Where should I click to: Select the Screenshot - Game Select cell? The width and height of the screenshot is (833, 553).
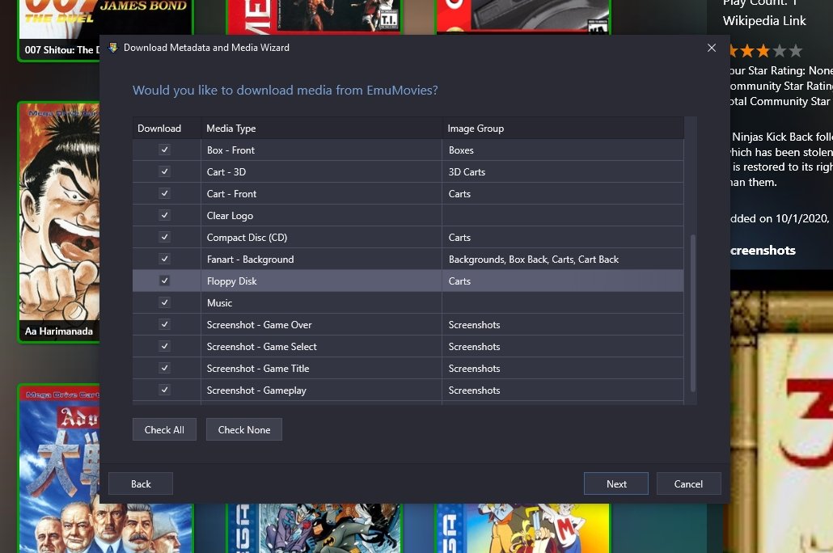(x=321, y=346)
